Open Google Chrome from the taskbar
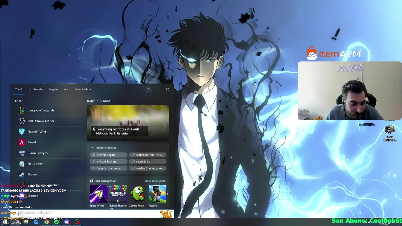 tap(46, 222)
